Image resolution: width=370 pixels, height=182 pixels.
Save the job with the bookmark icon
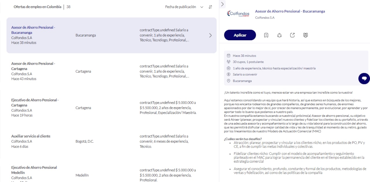point(266,35)
